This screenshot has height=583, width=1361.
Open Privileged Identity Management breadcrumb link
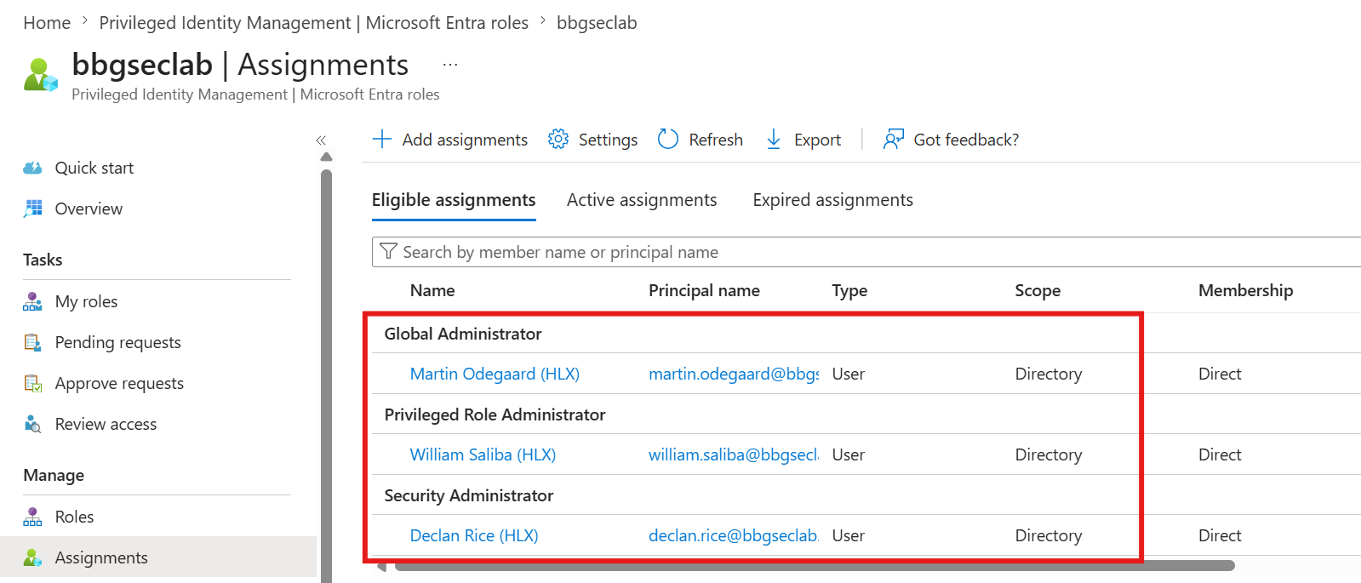[x=313, y=23]
